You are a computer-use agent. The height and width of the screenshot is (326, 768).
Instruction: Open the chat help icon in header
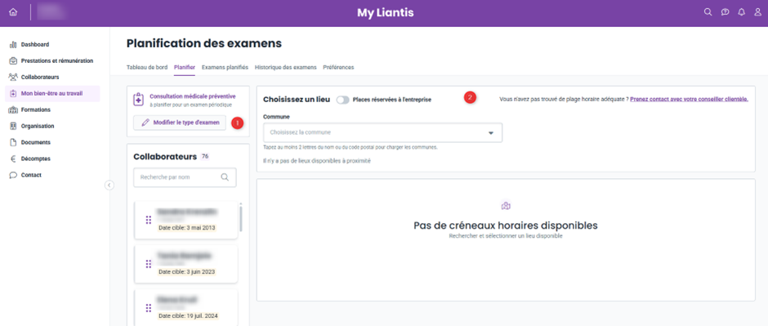[725, 13]
